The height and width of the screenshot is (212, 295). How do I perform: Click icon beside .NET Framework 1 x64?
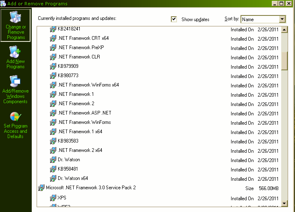pos(53,132)
